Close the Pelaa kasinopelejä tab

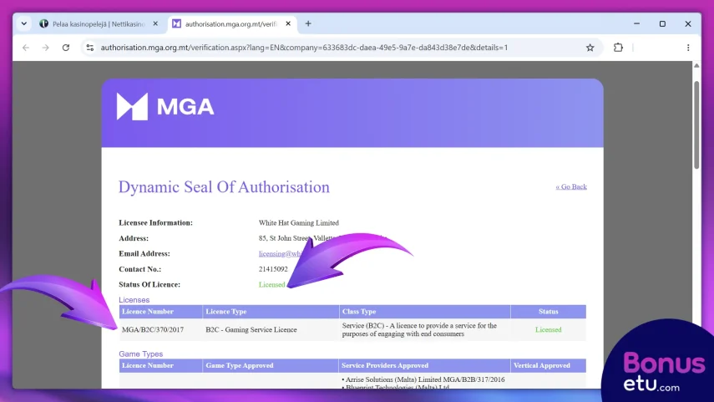coord(155,23)
